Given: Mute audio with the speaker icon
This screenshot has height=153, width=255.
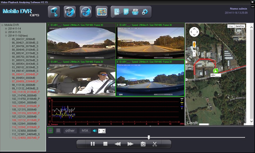Looking at the screenshot, I should [x=95, y=131].
